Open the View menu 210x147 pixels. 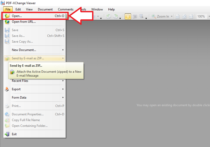tap(29, 9)
